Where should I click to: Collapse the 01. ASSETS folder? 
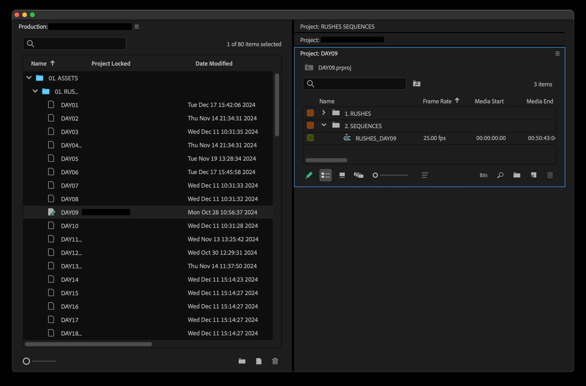click(29, 78)
